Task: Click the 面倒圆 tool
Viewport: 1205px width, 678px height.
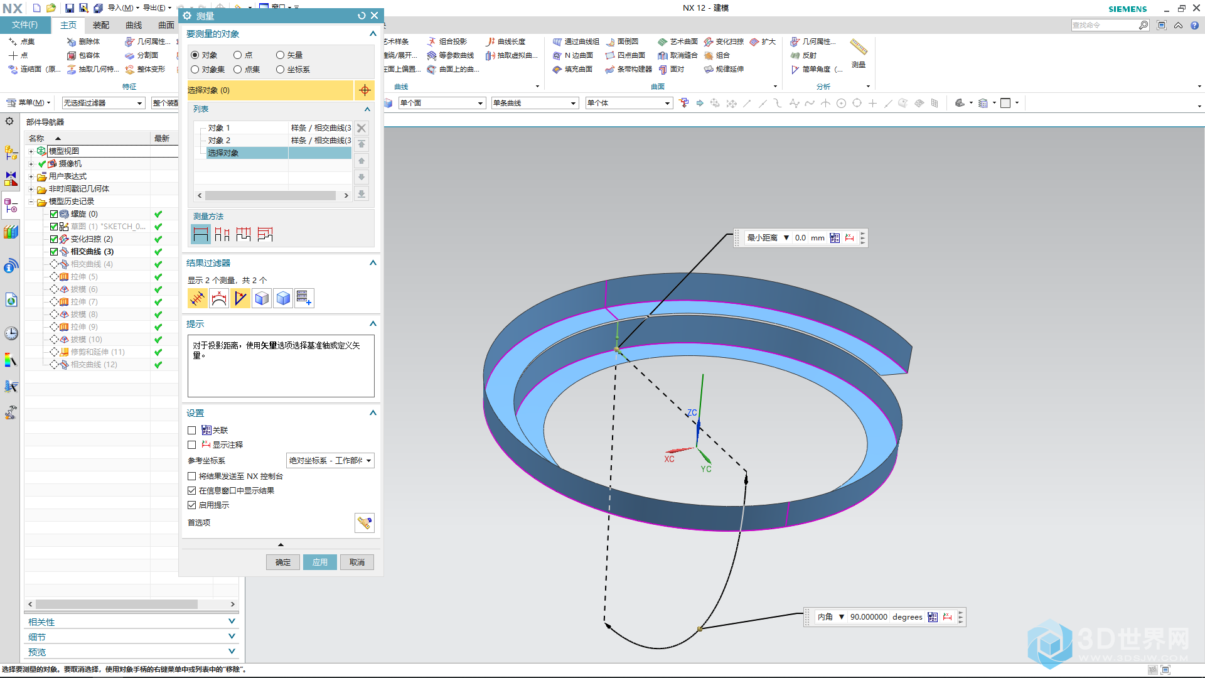Action: click(x=622, y=41)
